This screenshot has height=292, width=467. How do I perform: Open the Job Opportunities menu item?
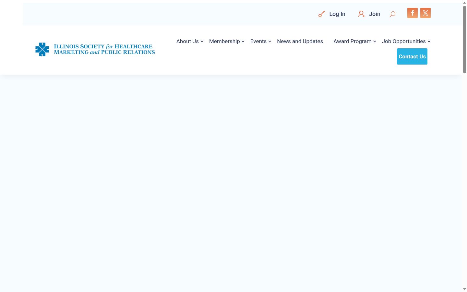click(404, 41)
